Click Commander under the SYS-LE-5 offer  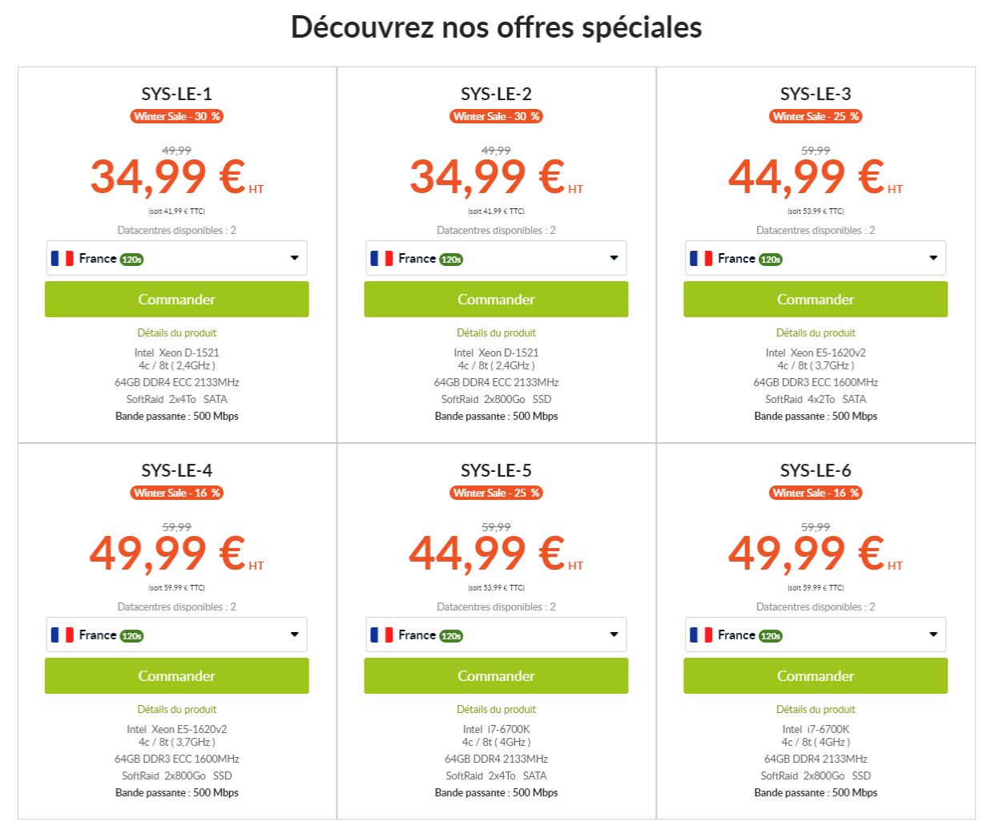[496, 676]
